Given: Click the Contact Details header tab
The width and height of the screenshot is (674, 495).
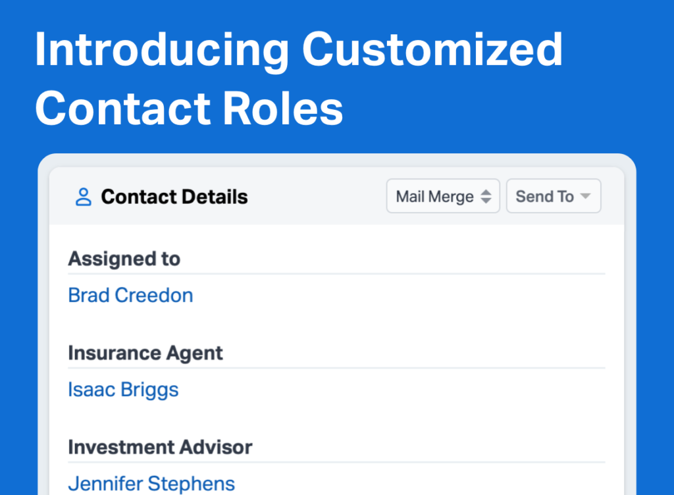Looking at the screenshot, I should 174,195.
